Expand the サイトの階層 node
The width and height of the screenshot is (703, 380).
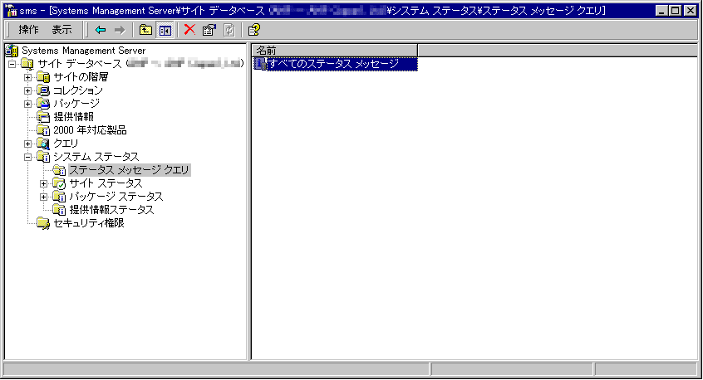27,77
